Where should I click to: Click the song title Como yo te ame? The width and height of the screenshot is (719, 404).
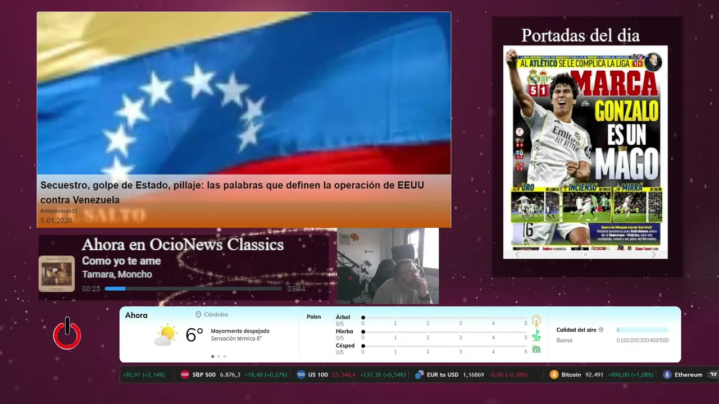coord(121,261)
